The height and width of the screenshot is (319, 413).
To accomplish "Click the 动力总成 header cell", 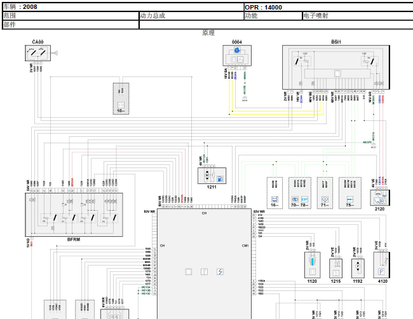I will tap(191, 16).
